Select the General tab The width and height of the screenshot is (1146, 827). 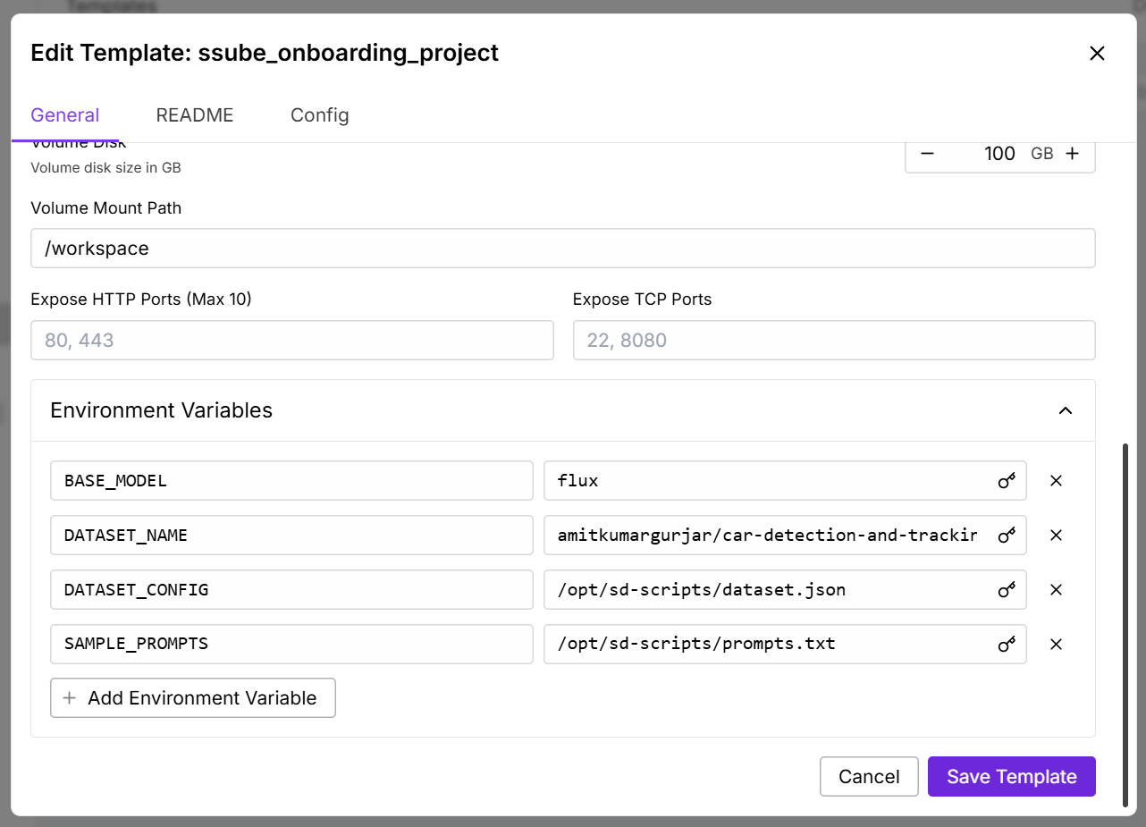[x=64, y=115]
